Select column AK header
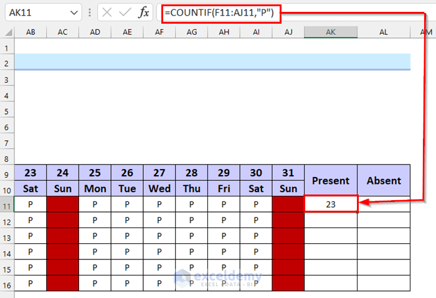The image size is (436, 298). [331, 32]
